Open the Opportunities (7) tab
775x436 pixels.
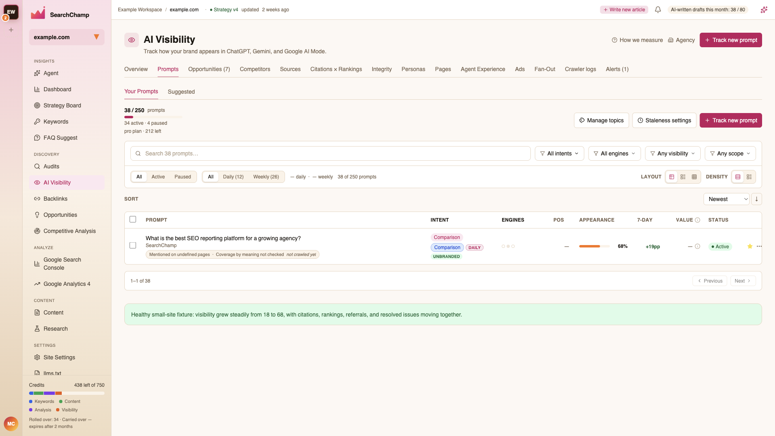click(209, 69)
